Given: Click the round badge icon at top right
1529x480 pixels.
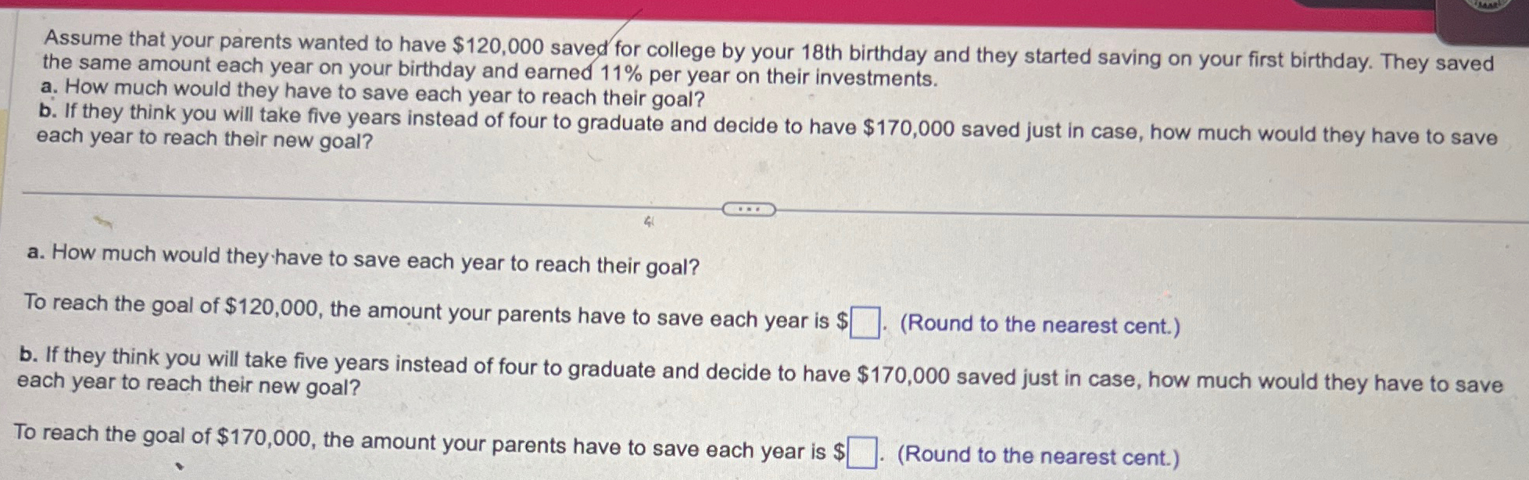Looking at the screenshot, I should (1488, 5).
